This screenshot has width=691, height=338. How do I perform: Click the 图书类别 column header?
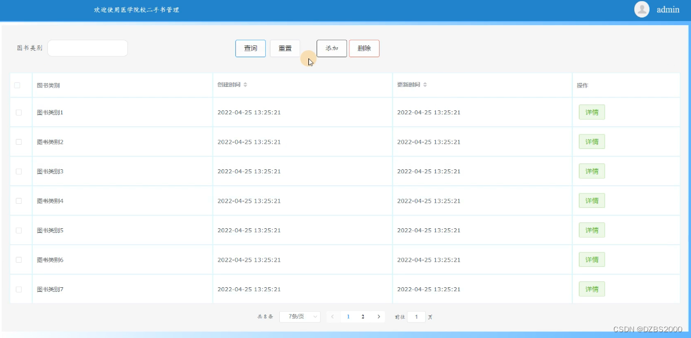tap(48, 85)
